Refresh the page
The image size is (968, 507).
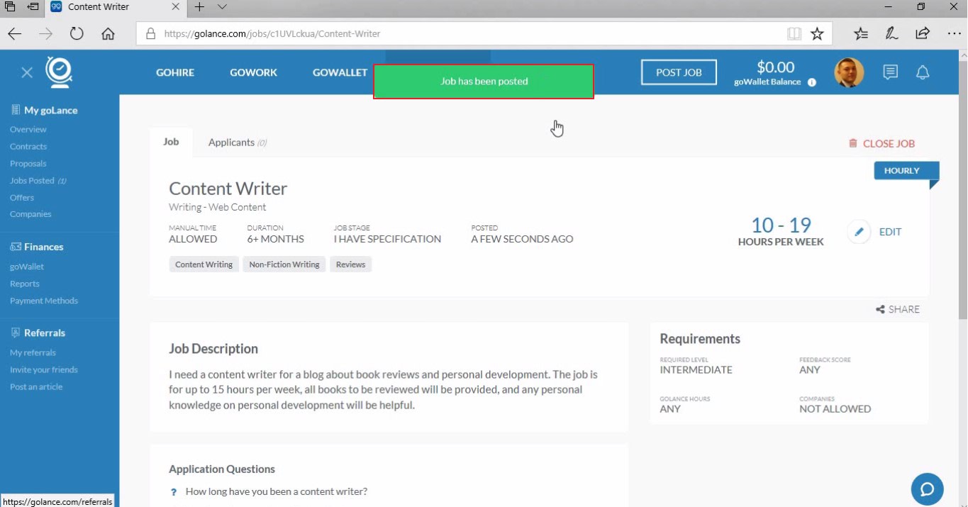coord(77,33)
